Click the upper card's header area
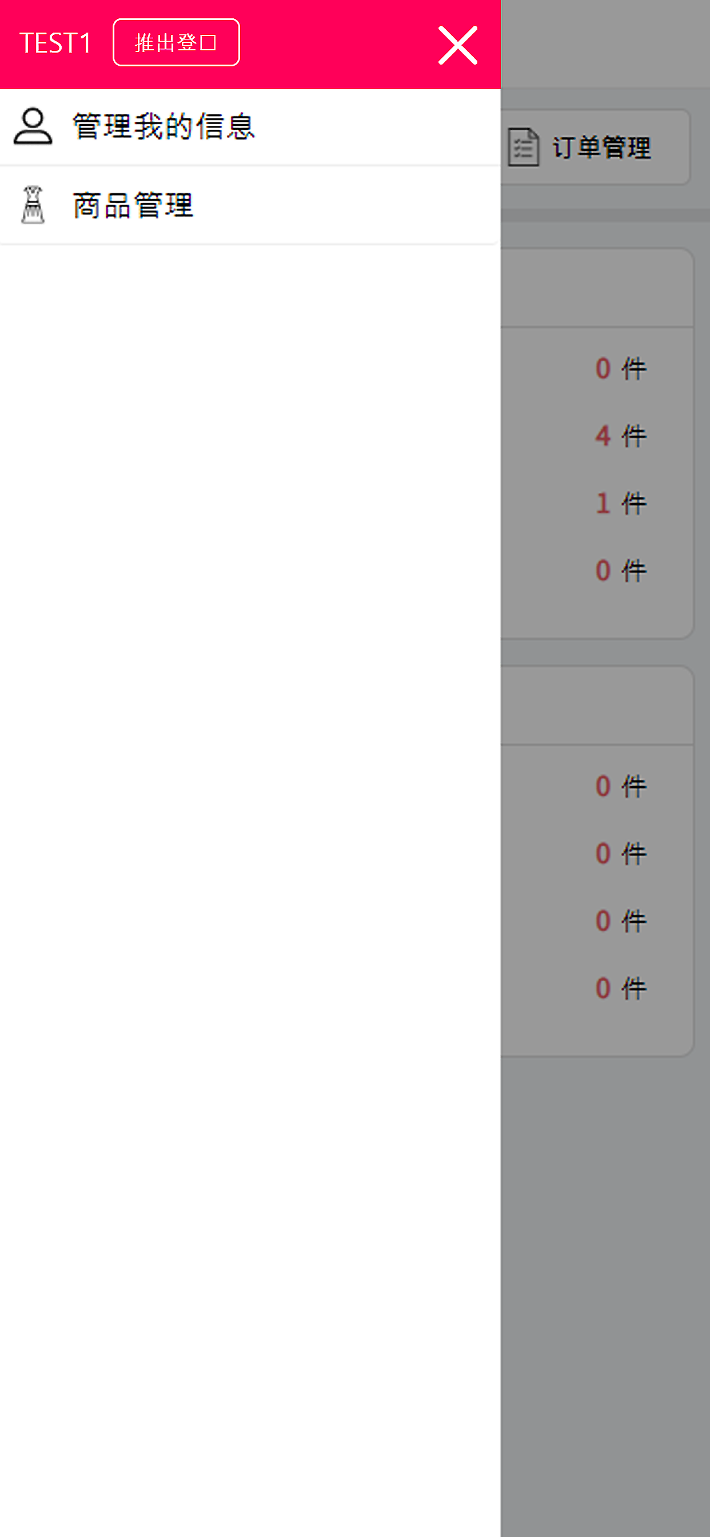The image size is (710, 1537). [x=597, y=288]
